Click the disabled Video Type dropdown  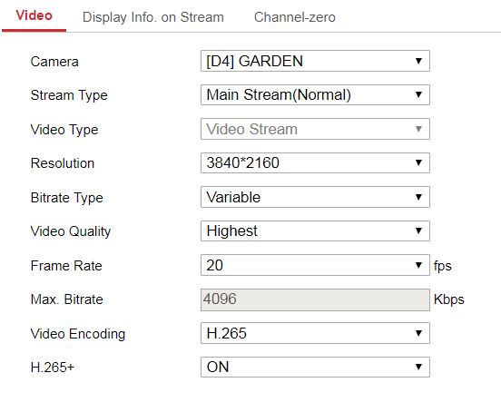315,129
